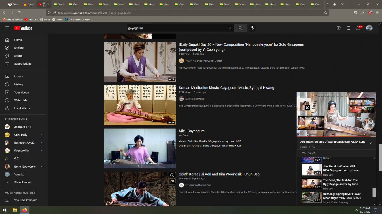The height and width of the screenshot is (214, 382).
Task: Open the Firefox application menu
Action: [x=377, y=13]
